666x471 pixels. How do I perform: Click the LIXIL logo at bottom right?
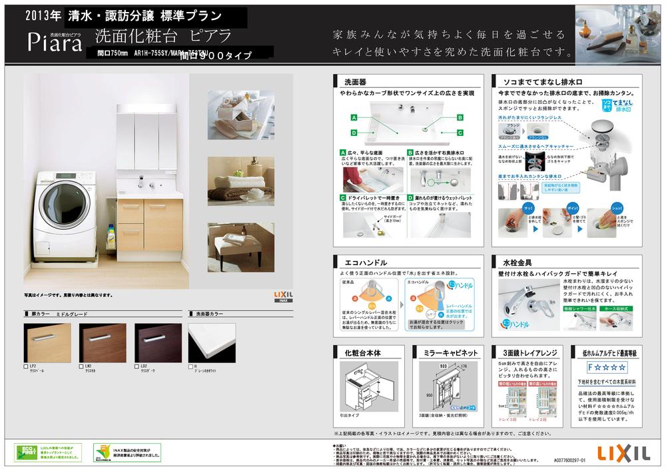pyautogui.click(x=623, y=452)
